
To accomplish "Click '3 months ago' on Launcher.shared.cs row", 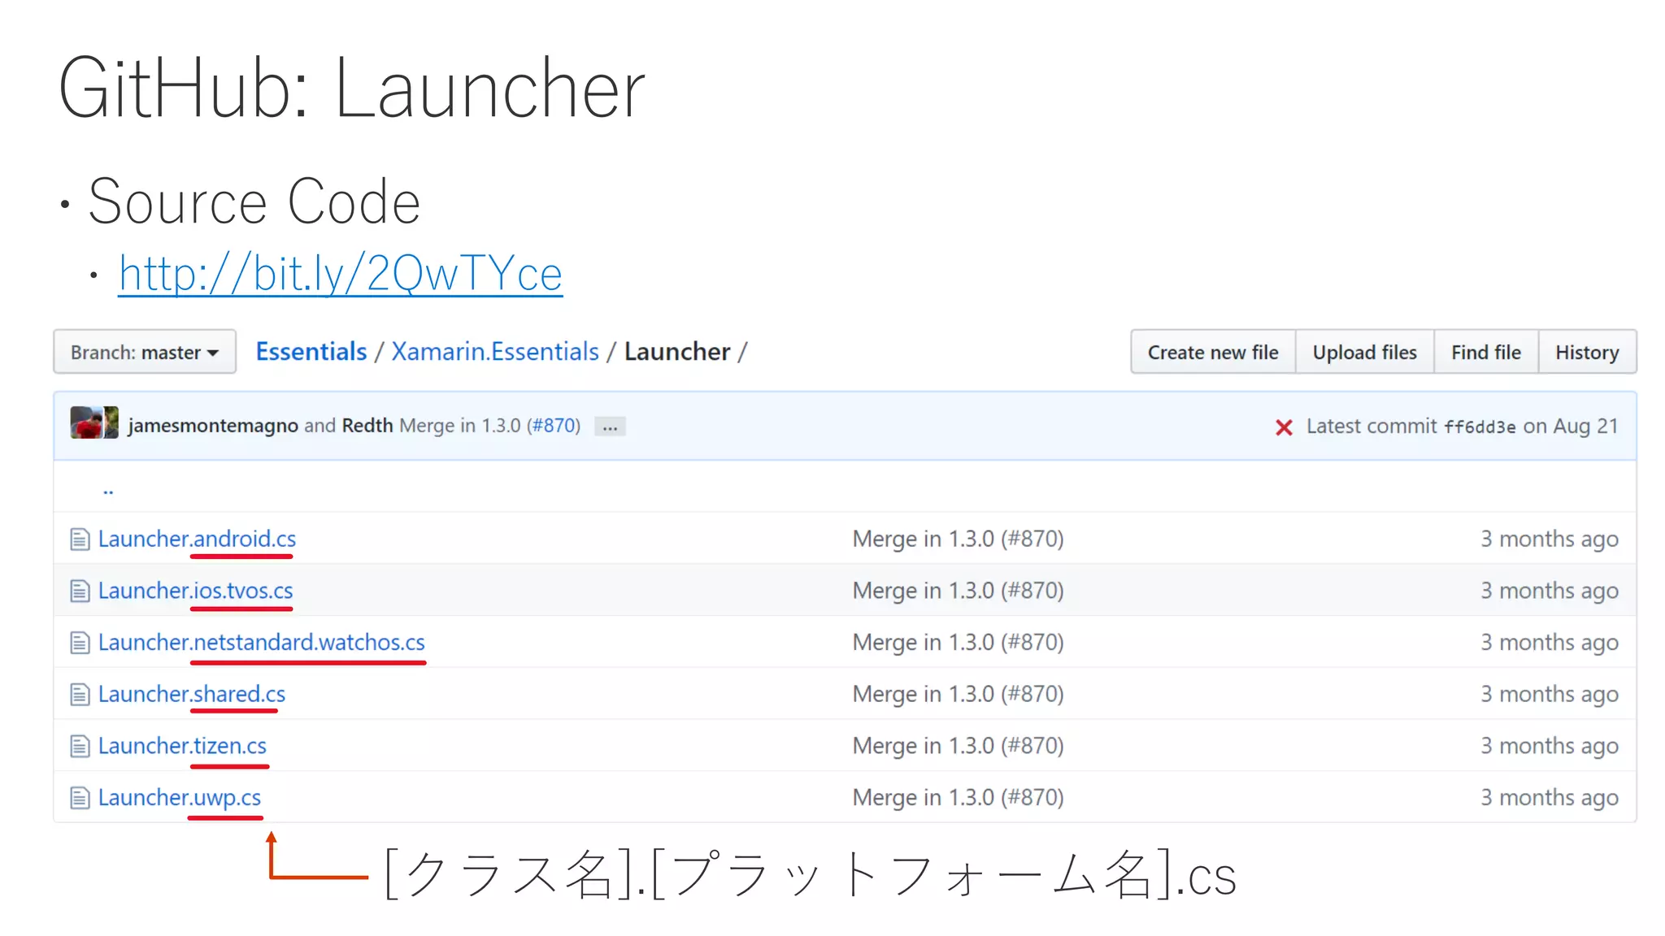I will 1549,695.
